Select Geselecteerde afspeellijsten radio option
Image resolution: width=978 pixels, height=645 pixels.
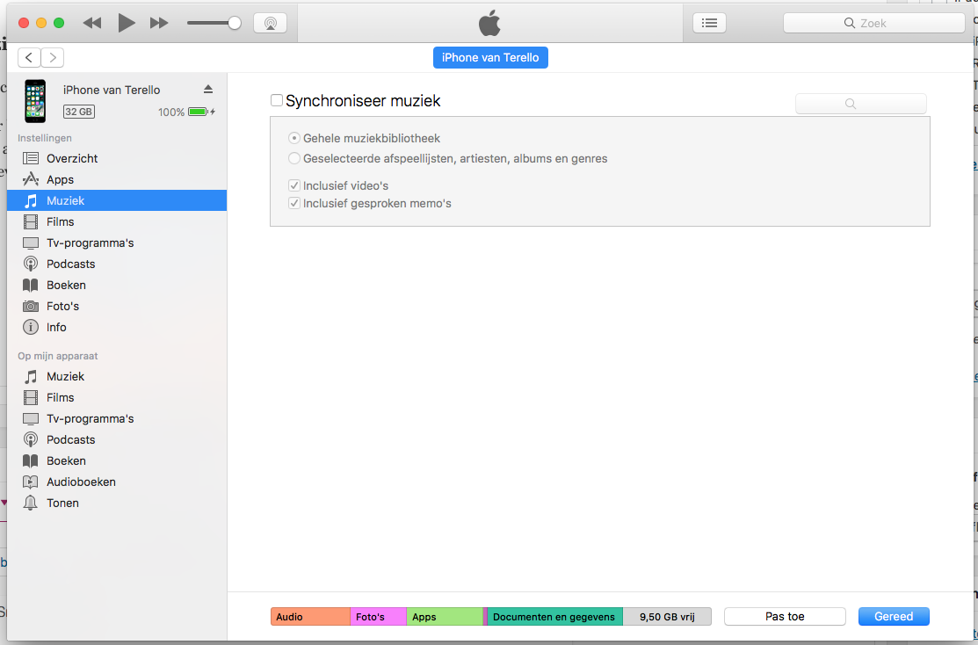[x=294, y=159]
